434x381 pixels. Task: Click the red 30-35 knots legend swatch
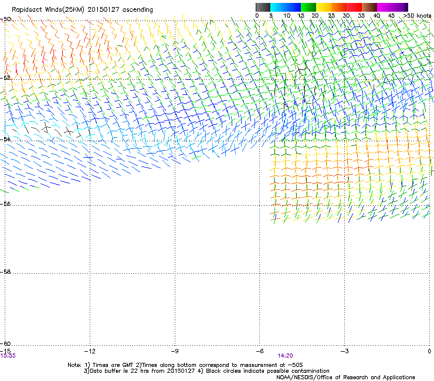pyautogui.click(x=354, y=7)
